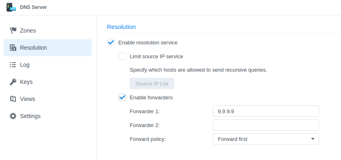Screen dimensions: 341x160
Task: Switch to the Log section
Action: [48, 65]
